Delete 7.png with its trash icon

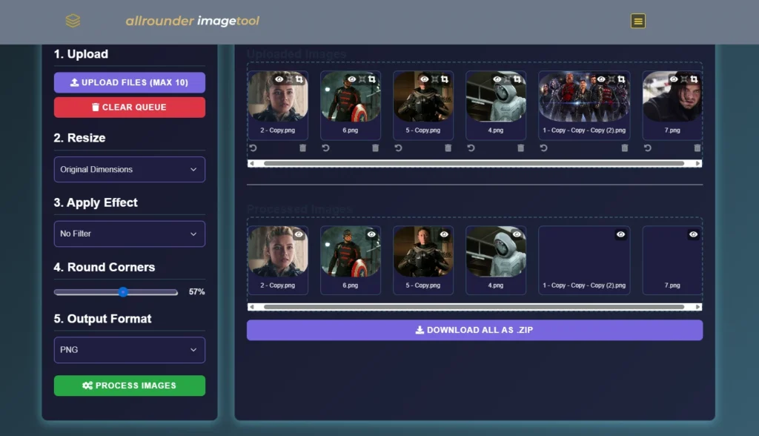coord(697,148)
